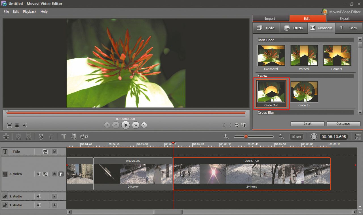Screen dimensions: 363x215
Task: Click timeline scroll right arrow
Action: pos(354,212)
